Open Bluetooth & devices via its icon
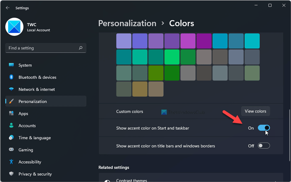291x182 pixels. (x=11, y=77)
